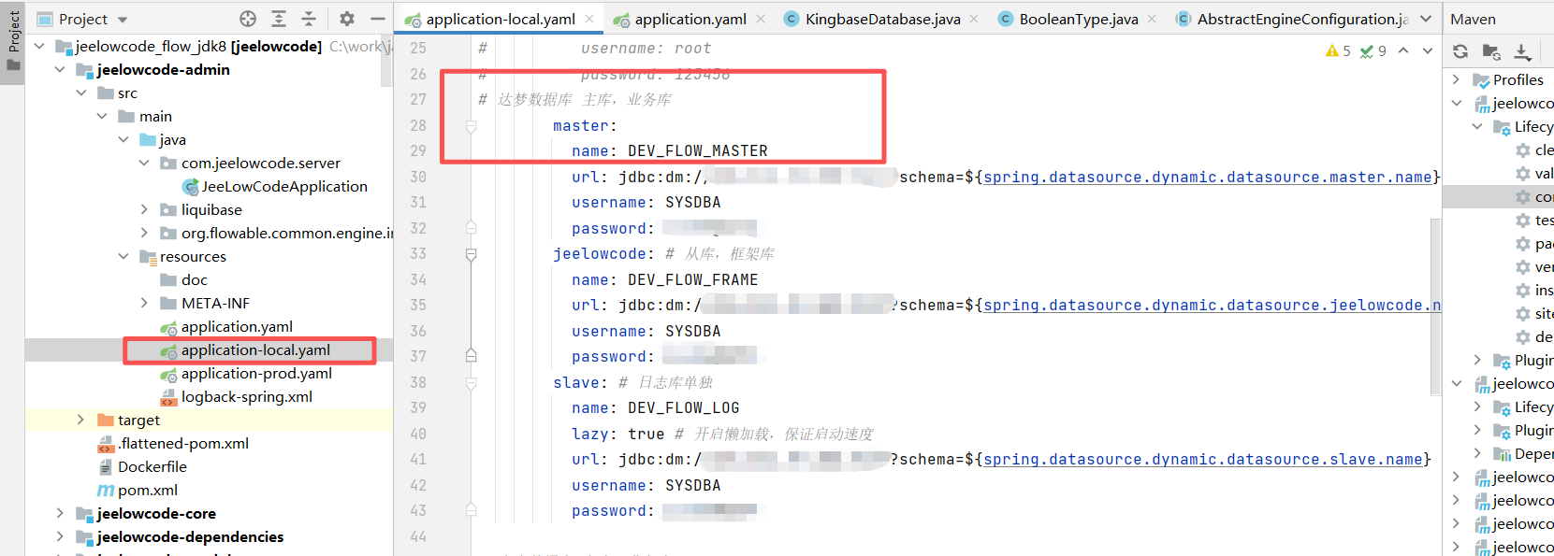Toggle the Project tool window sidebar button
Image resolution: width=1554 pixels, height=556 pixels.
(13, 41)
